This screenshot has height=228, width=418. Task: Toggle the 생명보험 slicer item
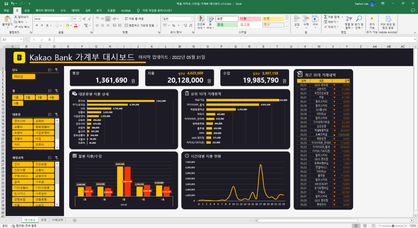pos(23,199)
